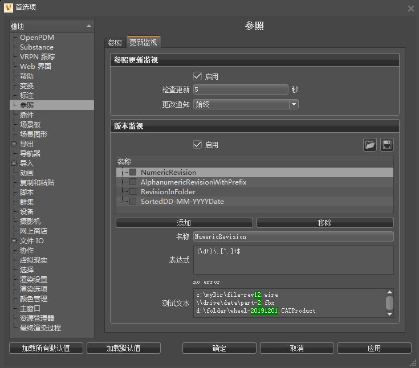Click the 检查更新 seconds input field

[241, 89]
